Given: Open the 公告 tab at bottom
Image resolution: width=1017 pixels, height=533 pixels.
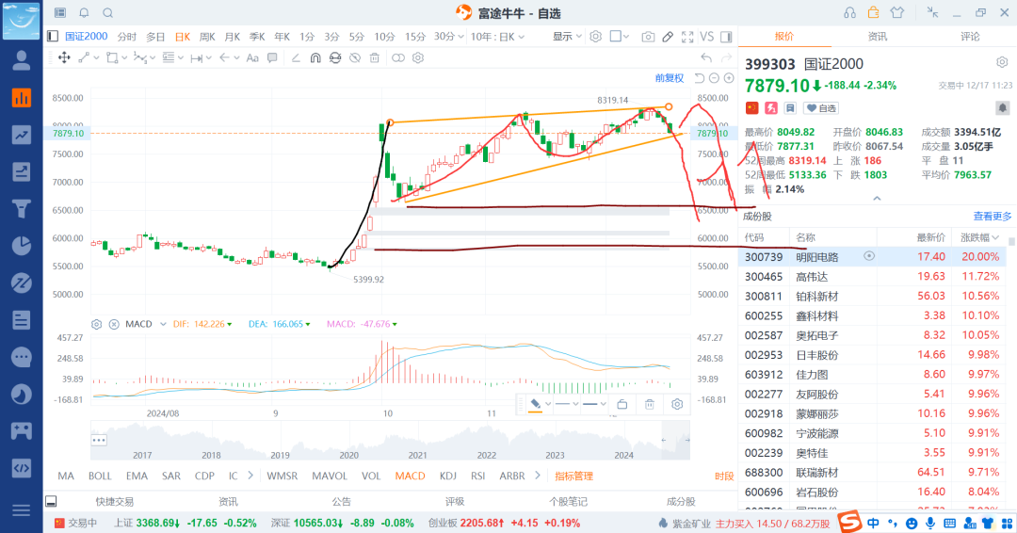Looking at the screenshot, I should click(x=341, y=501).
